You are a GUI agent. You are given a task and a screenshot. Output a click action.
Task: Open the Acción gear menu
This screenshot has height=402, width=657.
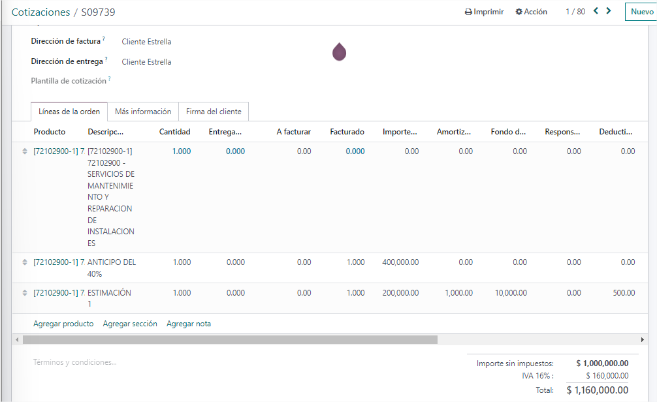click(x=532, y=12)
